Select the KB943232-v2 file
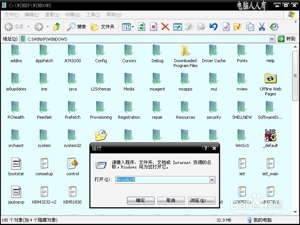Viewport: 300px width, 225px height. [x=44, y=195]
